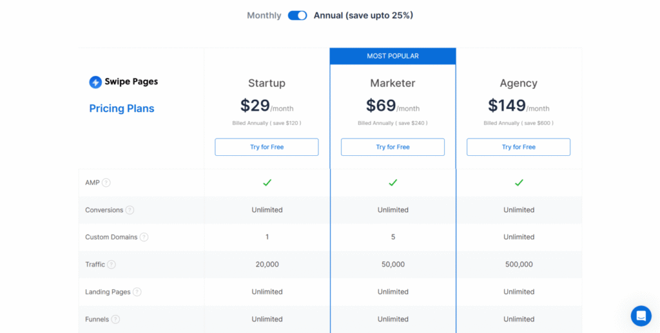This screenshot has height=333, width=660.
Task: Click Marketer's Traffic value 50,000
Action: click(x=393, y=265)
